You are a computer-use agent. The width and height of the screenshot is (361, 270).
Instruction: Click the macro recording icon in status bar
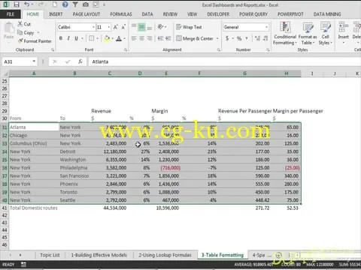(x=23, y=264)
